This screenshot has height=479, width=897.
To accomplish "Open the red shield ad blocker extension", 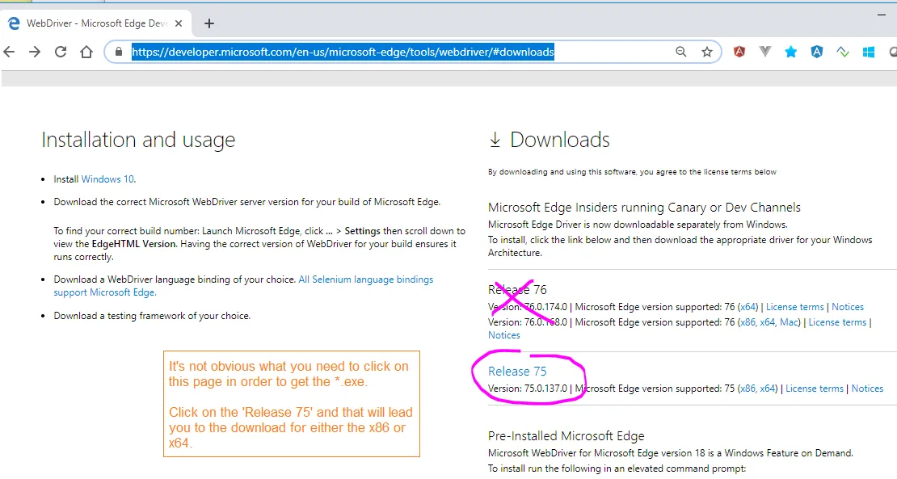I will coord(739,52).
